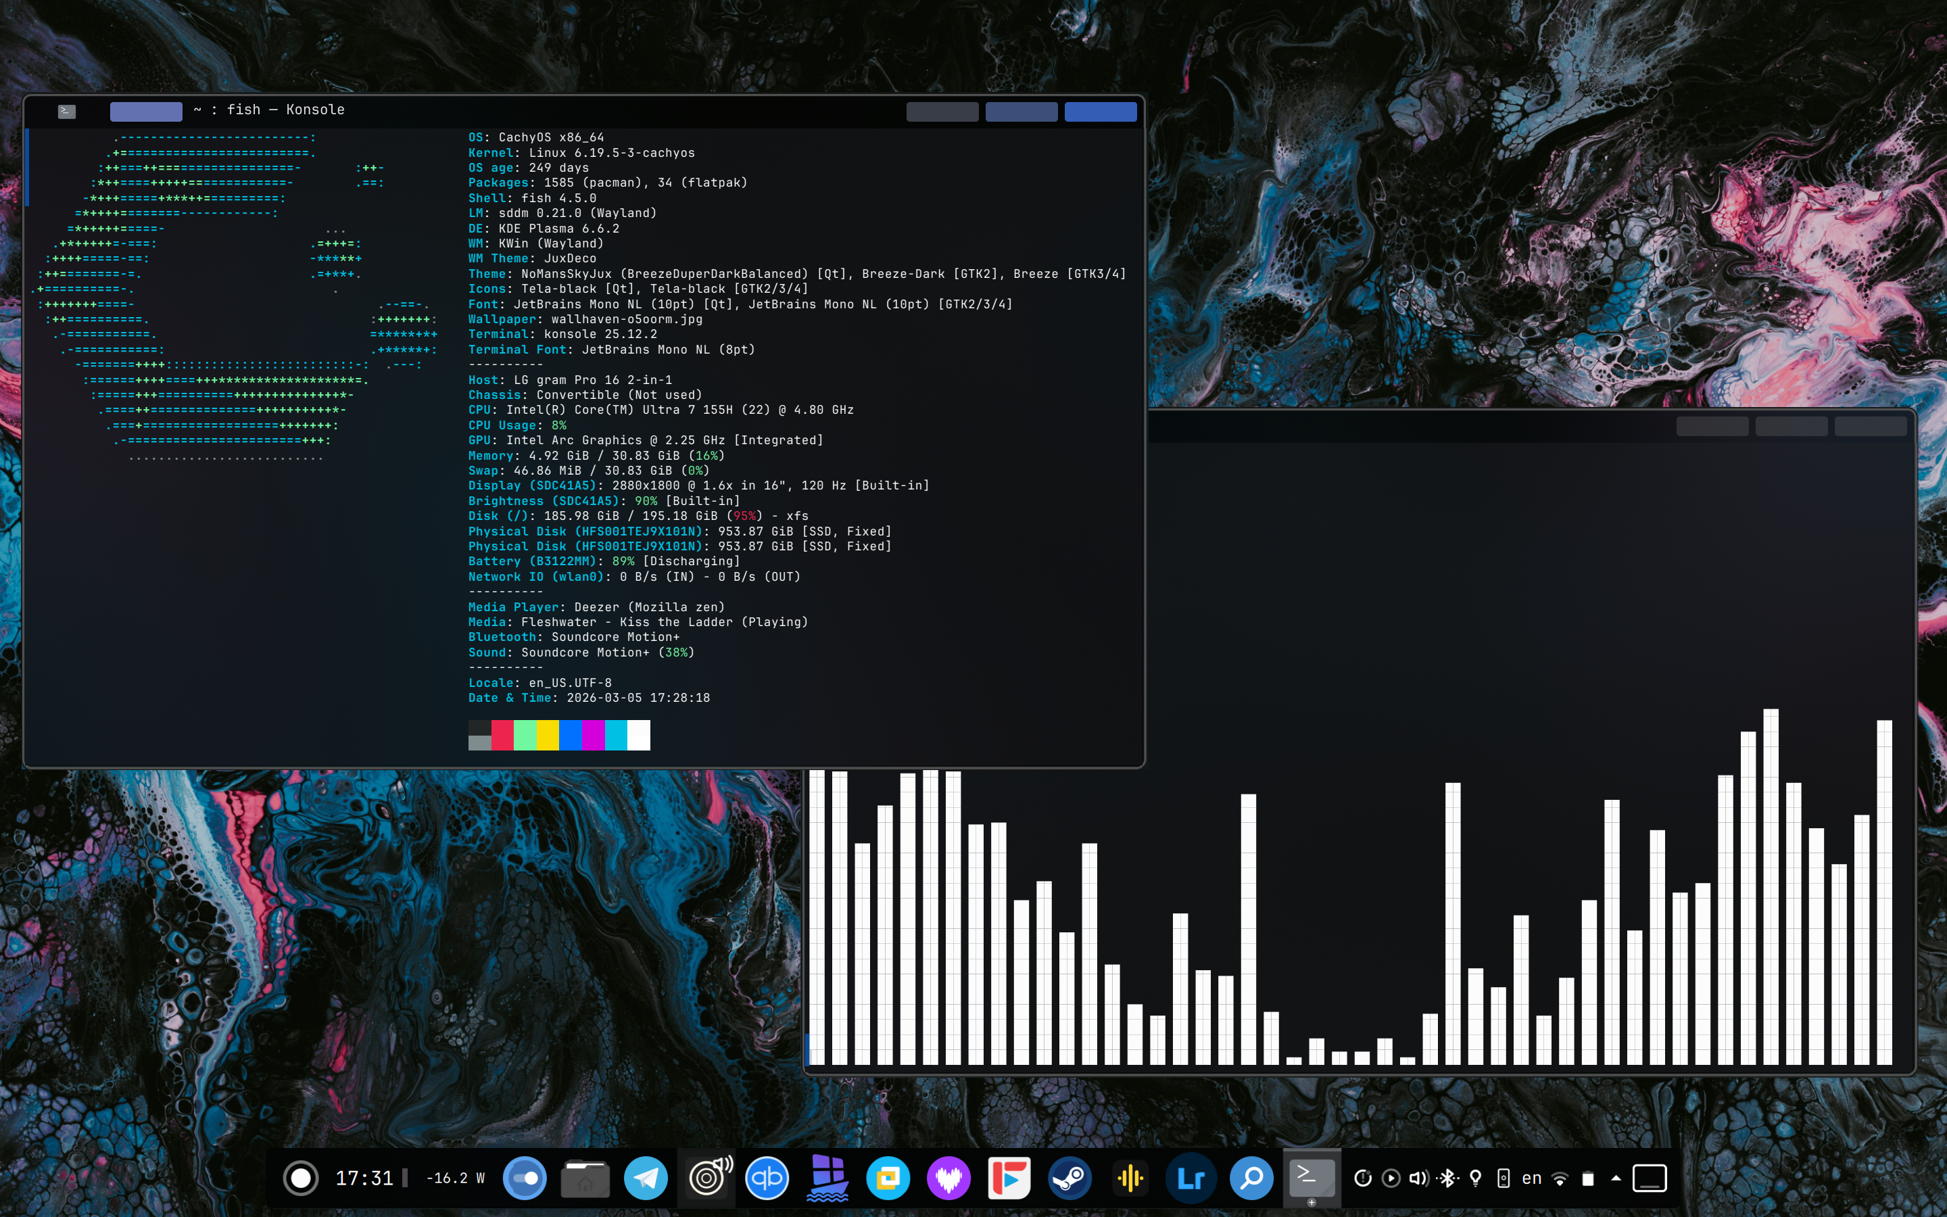This screenshot has height=1217, width=1947.
Task: Click the 17:31 clock widget
Action: point(364,1178)
